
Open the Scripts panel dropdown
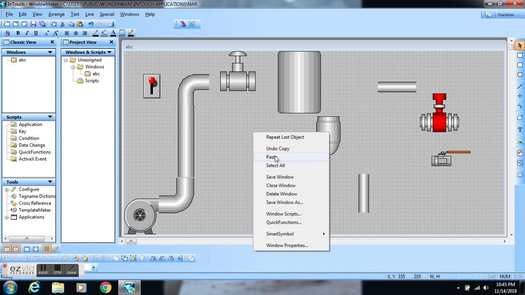50,117
